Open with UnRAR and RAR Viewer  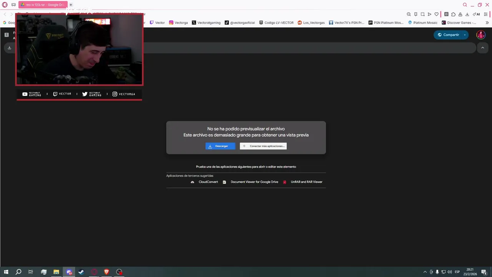pyautogui.click(x=303, y=182)
